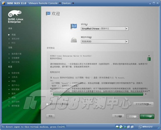Click the 准备 section heading
The width and height of the screenshot is (161, 130).
coord(10,28)
